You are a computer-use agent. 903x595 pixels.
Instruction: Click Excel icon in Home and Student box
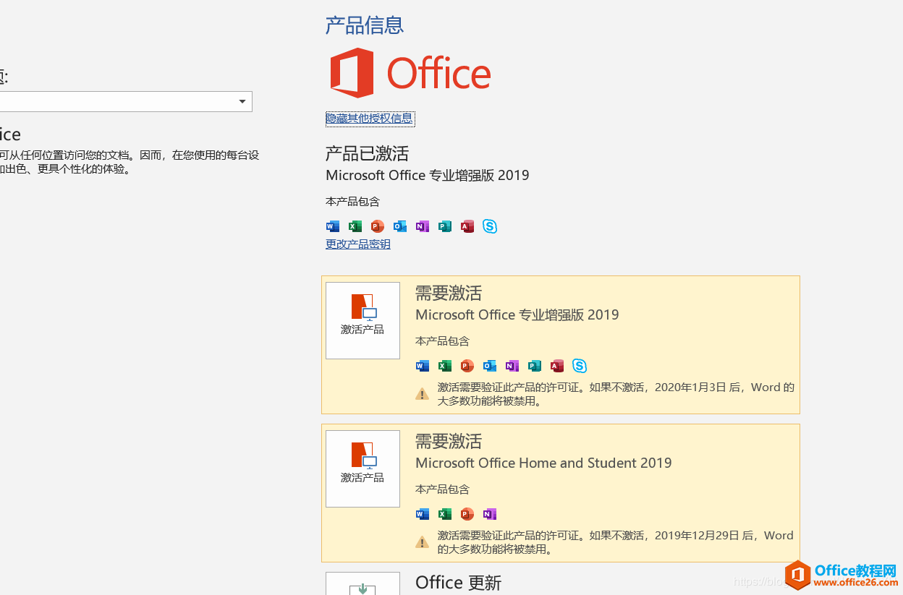tap(445, 514)
